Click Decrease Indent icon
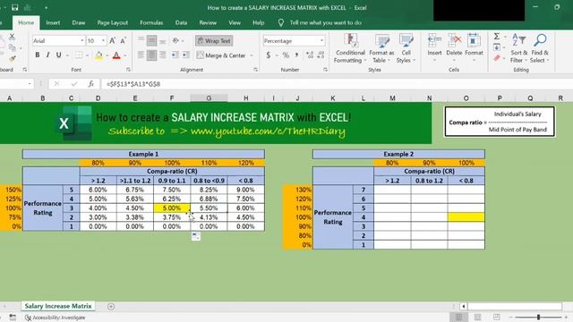 (x=175, y=55)
